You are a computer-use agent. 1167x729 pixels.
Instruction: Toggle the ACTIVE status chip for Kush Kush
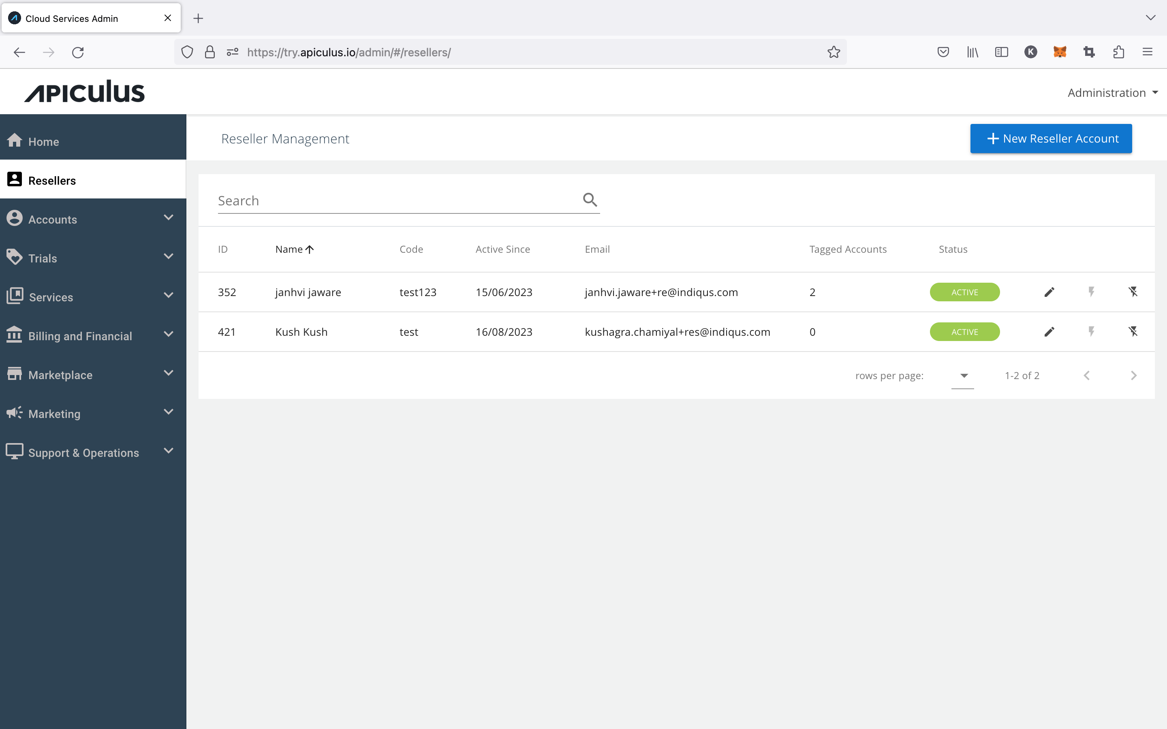pyautogui.click(x=964, y=331)
